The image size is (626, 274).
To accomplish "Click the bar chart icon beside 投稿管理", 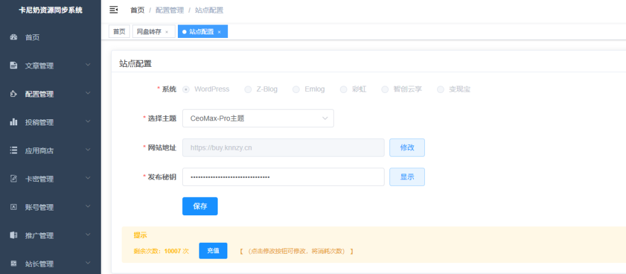I will (13, 122).
